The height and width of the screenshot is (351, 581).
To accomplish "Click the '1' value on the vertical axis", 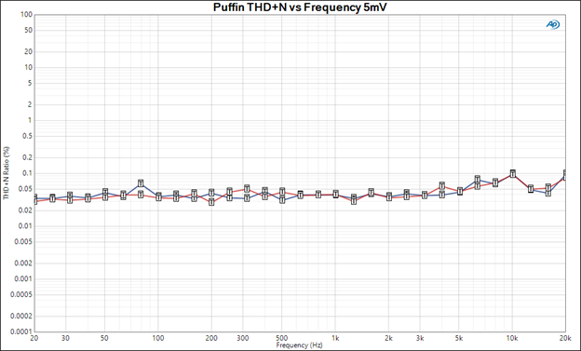I will click(x=31, y=120).
